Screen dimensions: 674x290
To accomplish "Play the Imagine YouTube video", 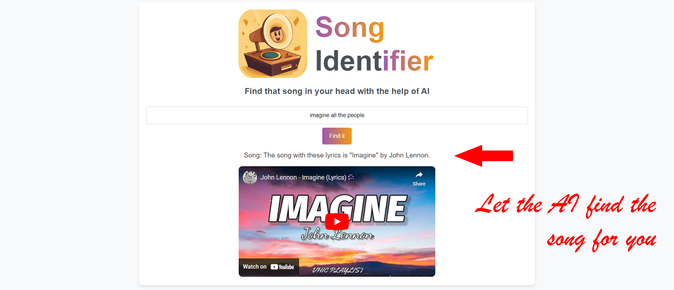I will coord(337,222).
